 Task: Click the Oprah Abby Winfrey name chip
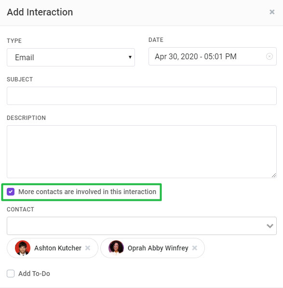click(x=152, y=248)
